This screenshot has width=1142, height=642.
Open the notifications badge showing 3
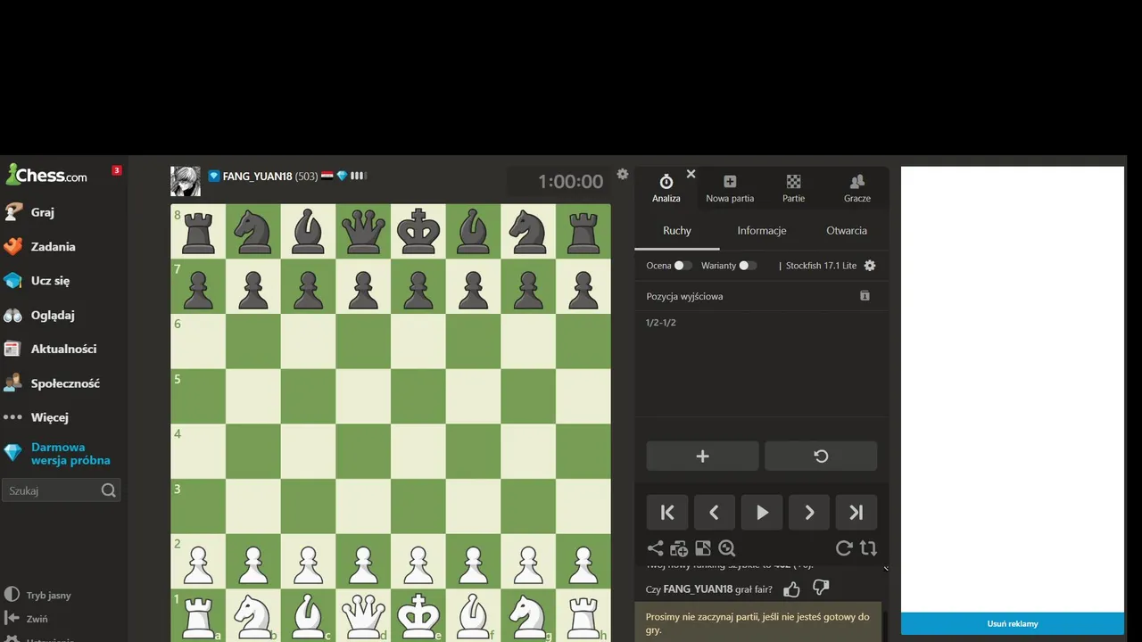coord(116,170)
